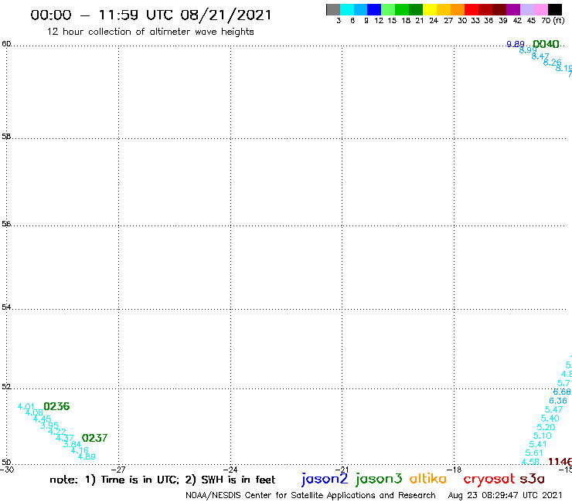The height and width of the screenshot is (502, 572).
Task: Click the longitude axis label '-24'
Action: [x=230, y=470]
